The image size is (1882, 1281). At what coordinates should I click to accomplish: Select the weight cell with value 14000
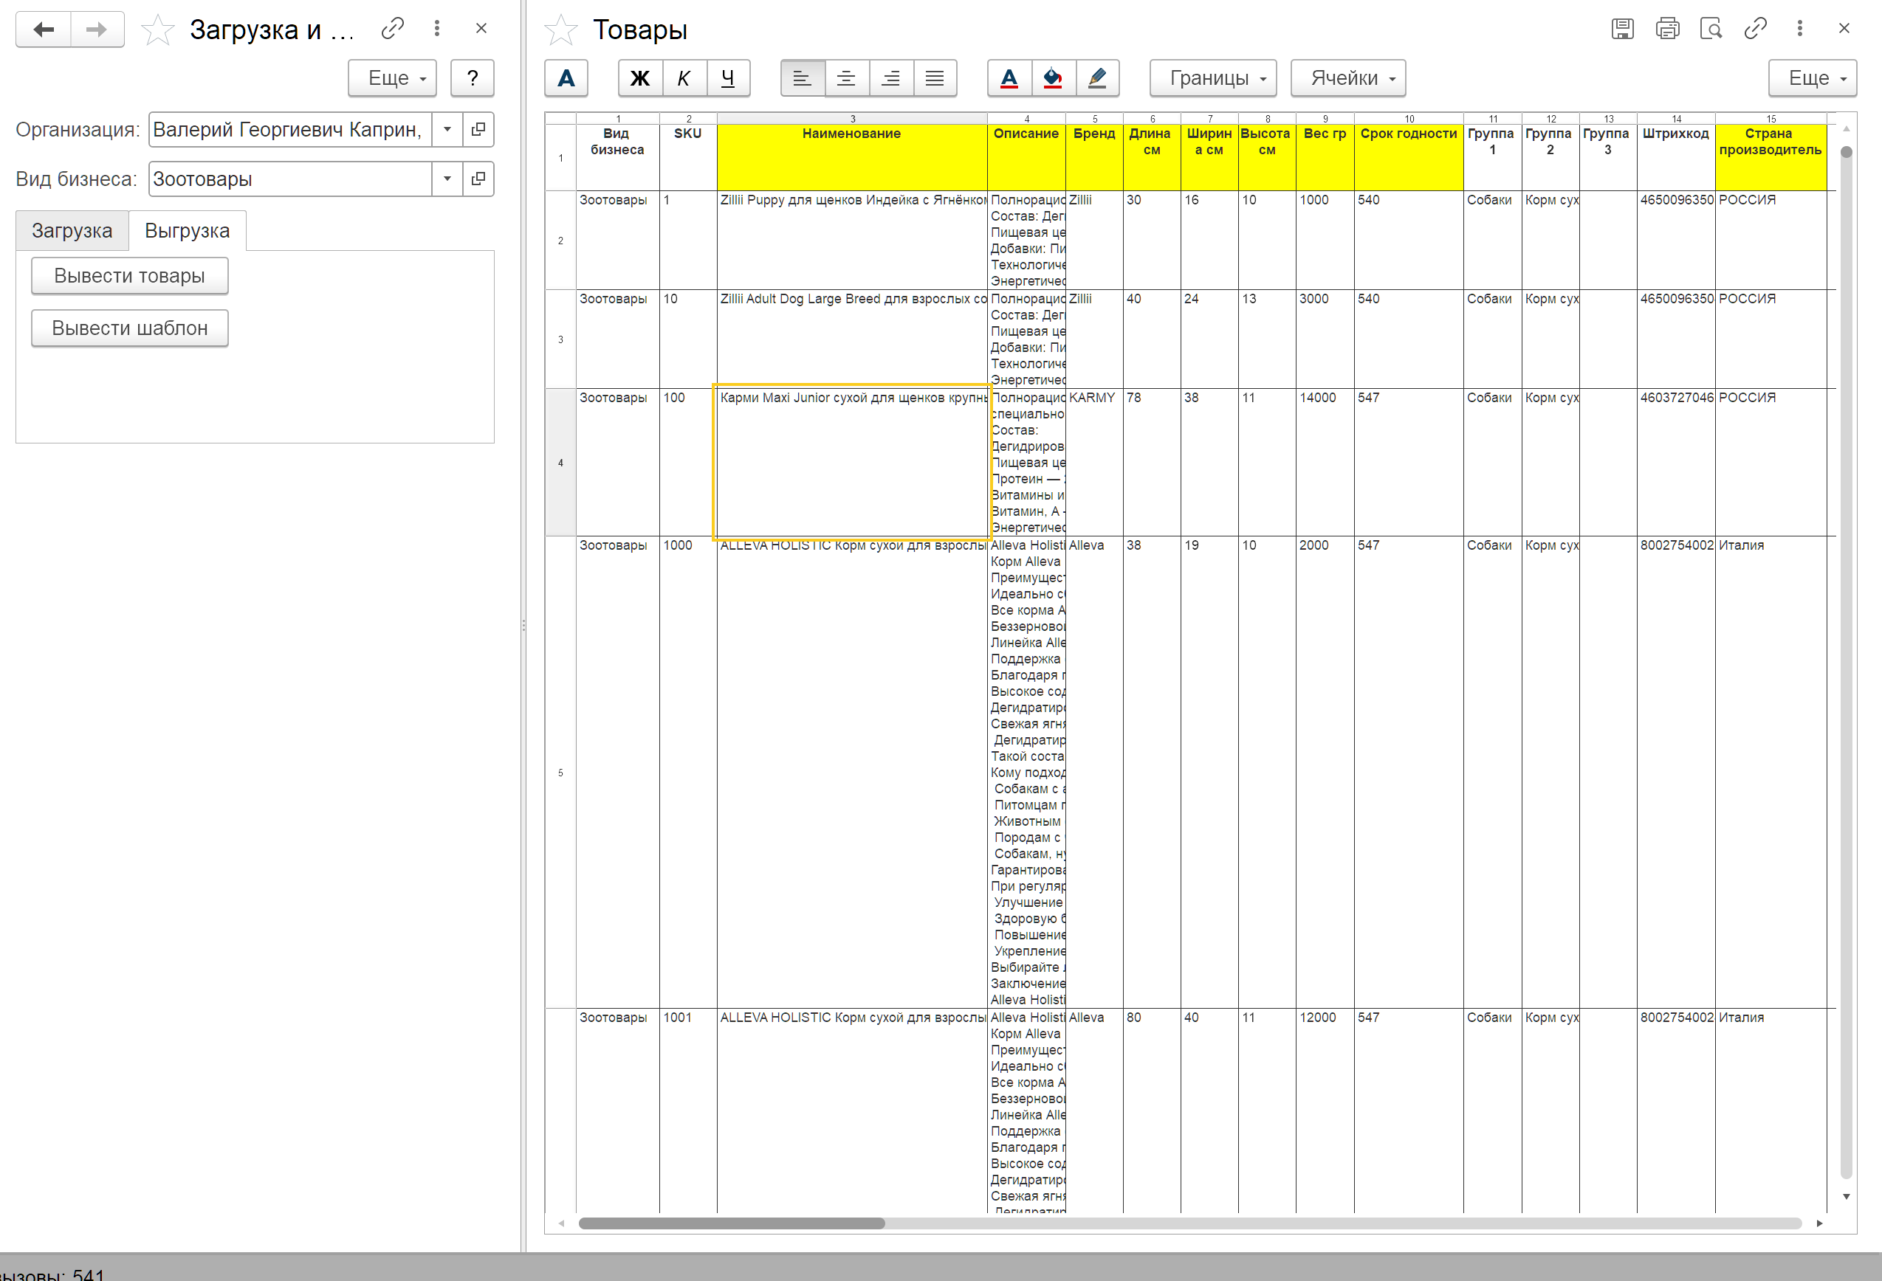tap(1325, 462)
